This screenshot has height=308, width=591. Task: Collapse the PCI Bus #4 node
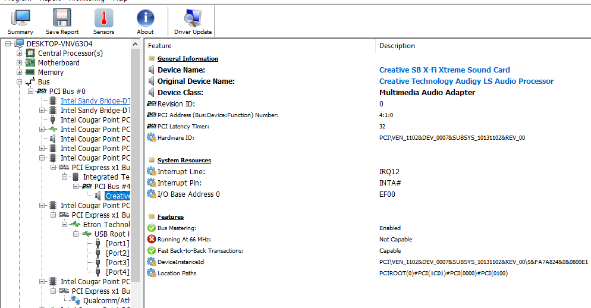[76, 186]
